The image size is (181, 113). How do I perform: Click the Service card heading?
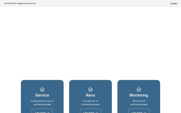click(x=42, y=95)
